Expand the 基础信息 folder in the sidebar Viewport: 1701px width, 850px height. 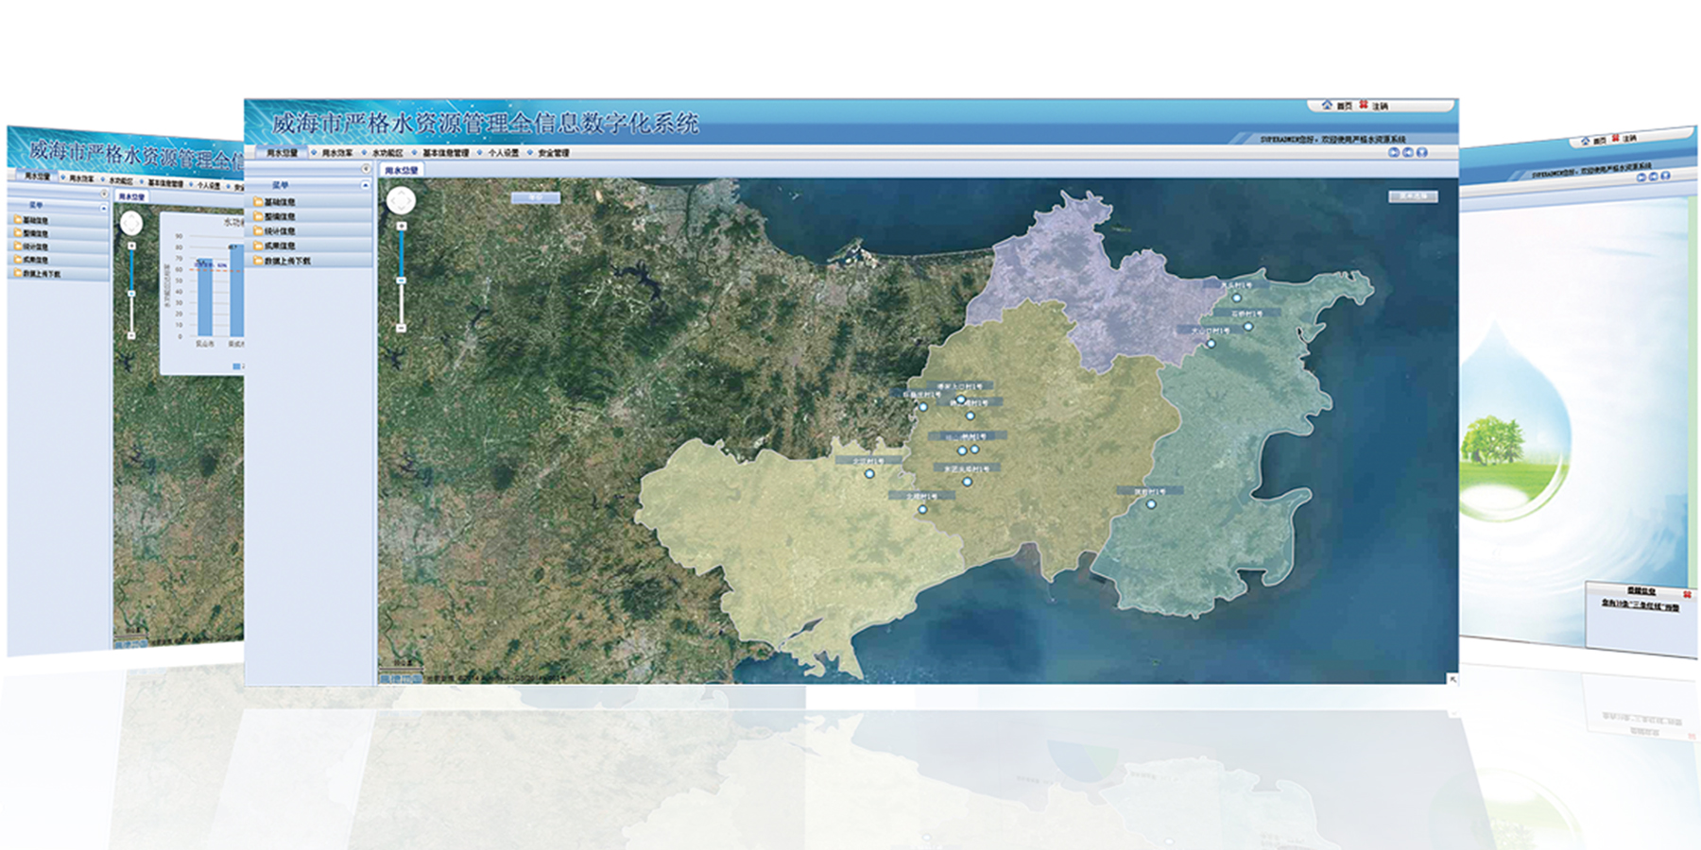tap(279, 202)
